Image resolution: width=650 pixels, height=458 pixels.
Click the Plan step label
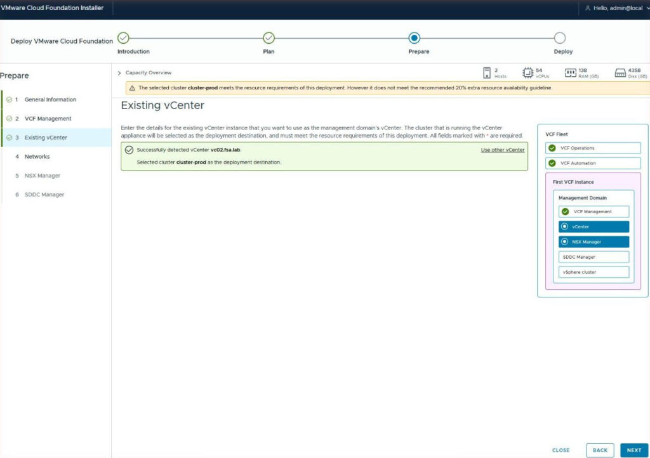pos(269,52)
